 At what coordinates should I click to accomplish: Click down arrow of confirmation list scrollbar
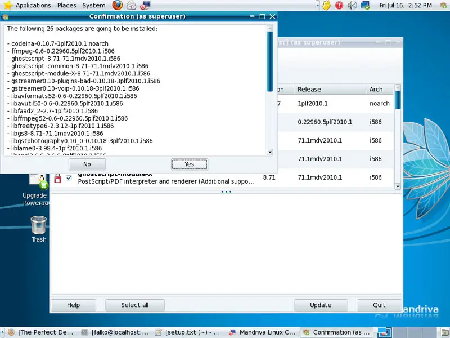coord(270,152)
